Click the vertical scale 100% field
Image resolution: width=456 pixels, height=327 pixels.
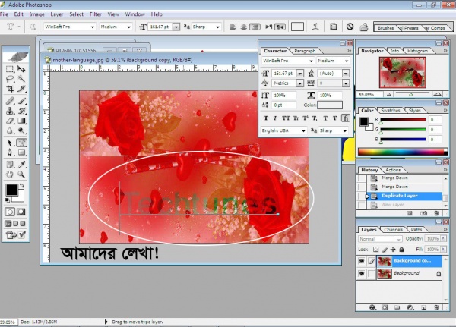point(283,96)
